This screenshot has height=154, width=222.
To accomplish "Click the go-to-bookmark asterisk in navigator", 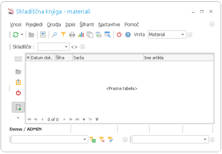I will coord(90,119).
